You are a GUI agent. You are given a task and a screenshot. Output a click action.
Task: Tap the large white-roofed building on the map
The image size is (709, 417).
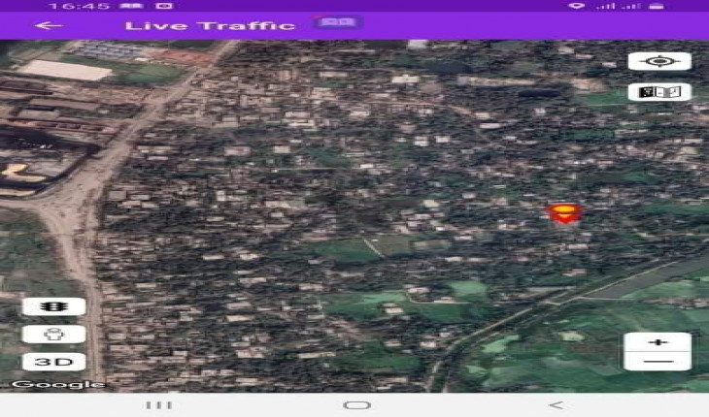pyautogui.click(x=63, y=70)
